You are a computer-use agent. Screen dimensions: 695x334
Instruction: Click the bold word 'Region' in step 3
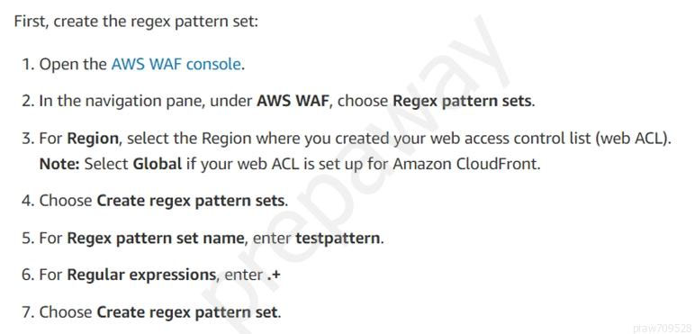click(x=93, y=140)
